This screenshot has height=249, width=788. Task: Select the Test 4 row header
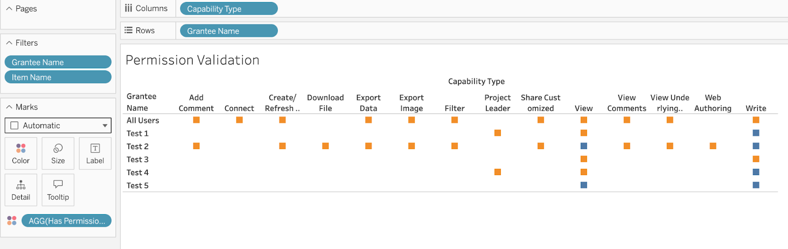(x=137, y=172)
